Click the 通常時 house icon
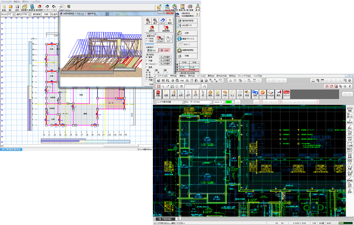The image size is (354, 225). pyautogui.click(x=152, y=29)
